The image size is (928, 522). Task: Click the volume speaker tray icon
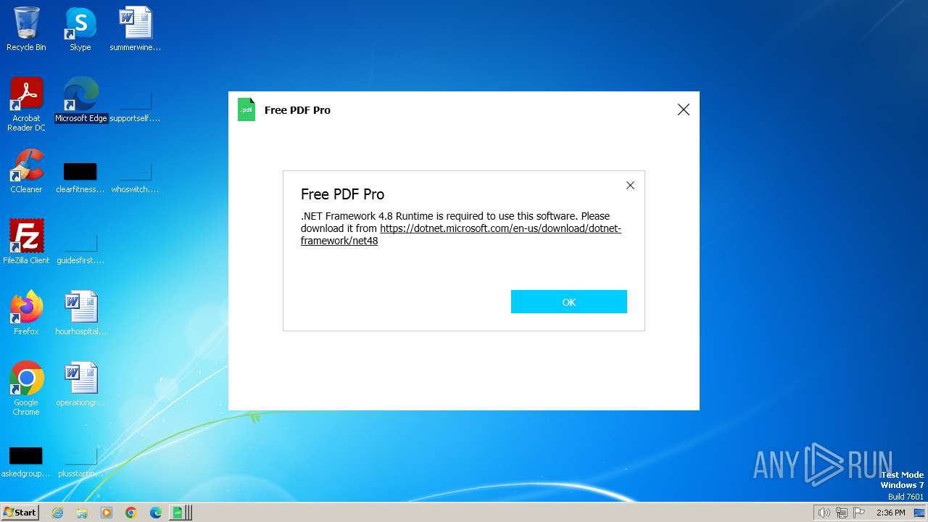click(824, 513)
